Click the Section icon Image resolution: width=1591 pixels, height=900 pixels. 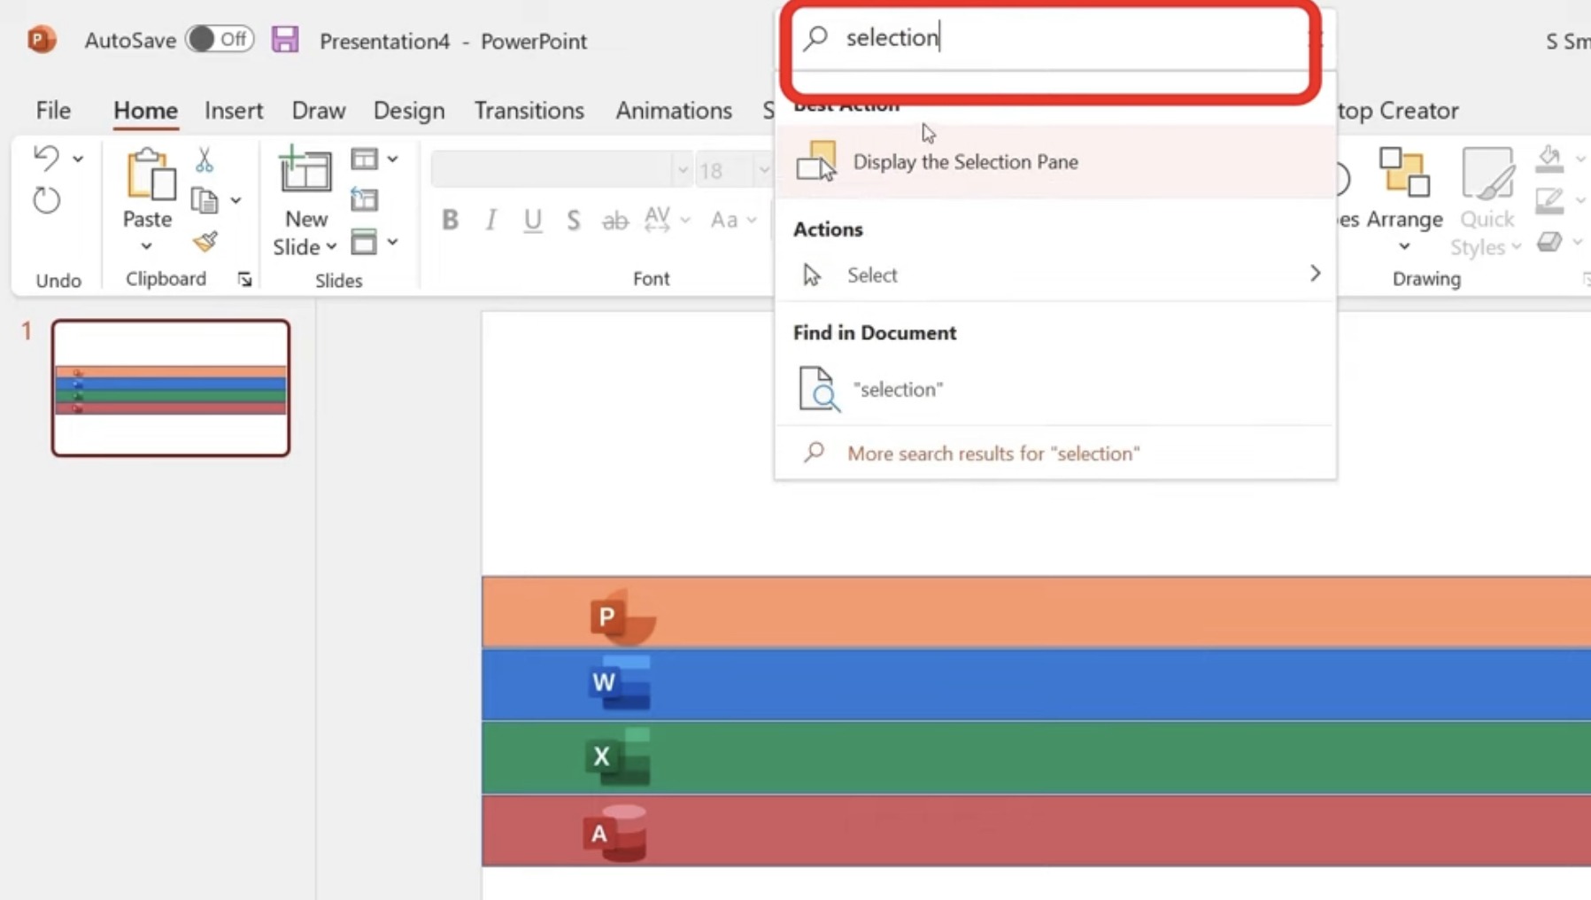coord(364,242)
